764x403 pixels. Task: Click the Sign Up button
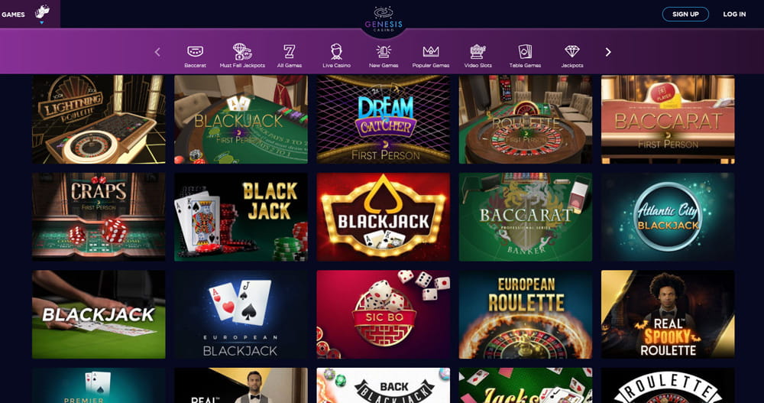[x=685, y=15]
